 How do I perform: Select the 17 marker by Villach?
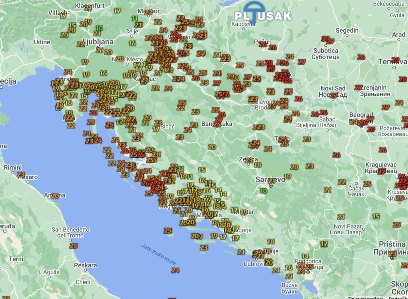(x=63, y=15)
